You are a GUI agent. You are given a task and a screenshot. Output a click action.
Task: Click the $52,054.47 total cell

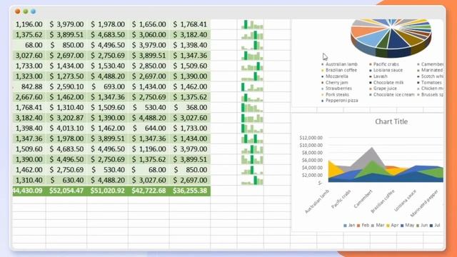(x=66, y=191)
